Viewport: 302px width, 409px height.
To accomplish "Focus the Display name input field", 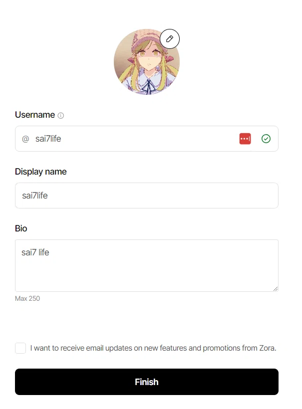I will point(147,196).
